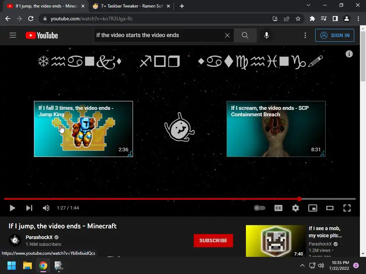Open system volume tray icon
The height and width of the screenshot is (274, 366).
[321, 265]
